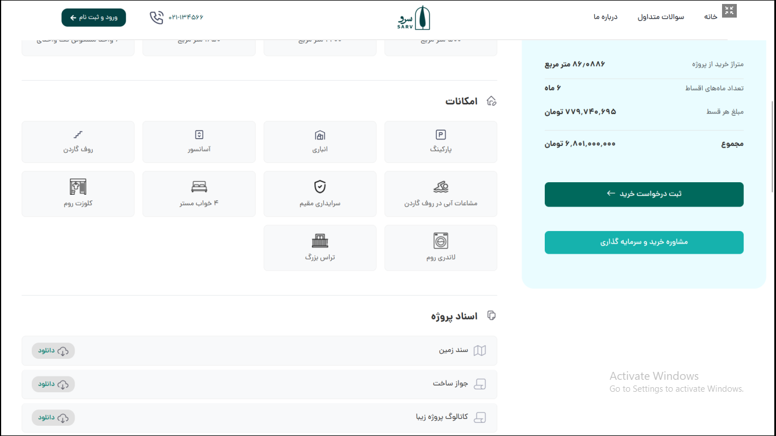
Task: Open the home (خانه) menu item
Action: [x=711, y=17]
